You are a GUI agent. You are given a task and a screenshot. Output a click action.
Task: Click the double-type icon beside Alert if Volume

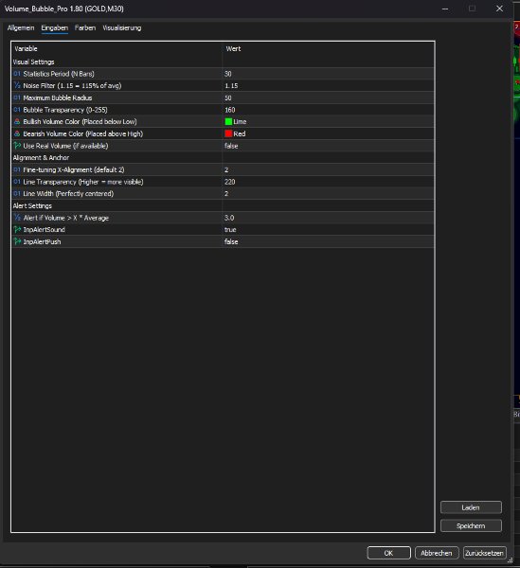click(x=17, y=218)
